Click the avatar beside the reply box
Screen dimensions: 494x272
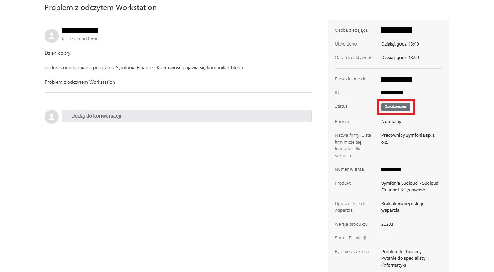click(x=52, y=117)
